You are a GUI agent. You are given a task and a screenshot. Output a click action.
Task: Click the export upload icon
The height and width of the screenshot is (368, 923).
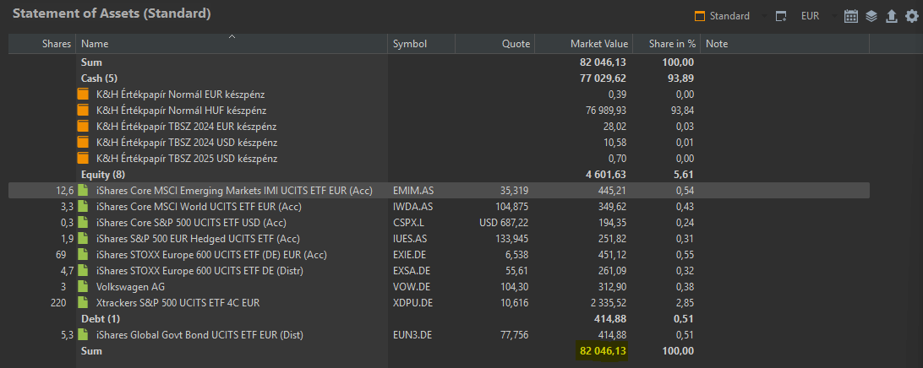coord(891,17)
